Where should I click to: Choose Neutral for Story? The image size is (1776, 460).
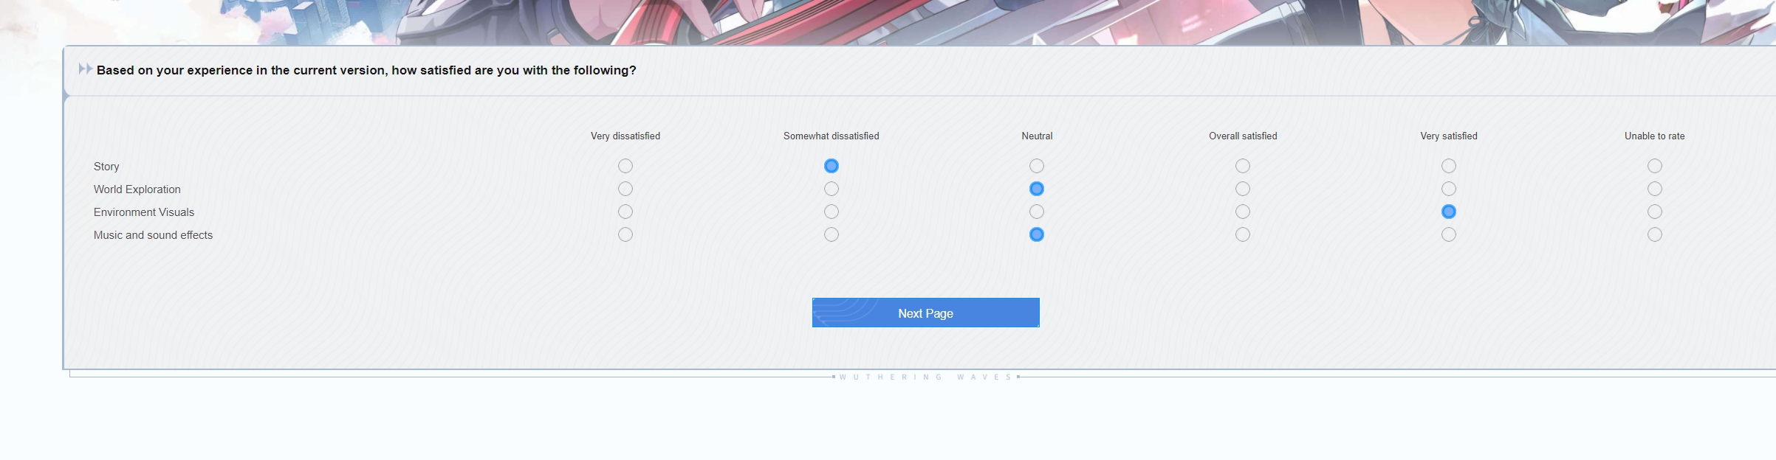point(1037,166)
